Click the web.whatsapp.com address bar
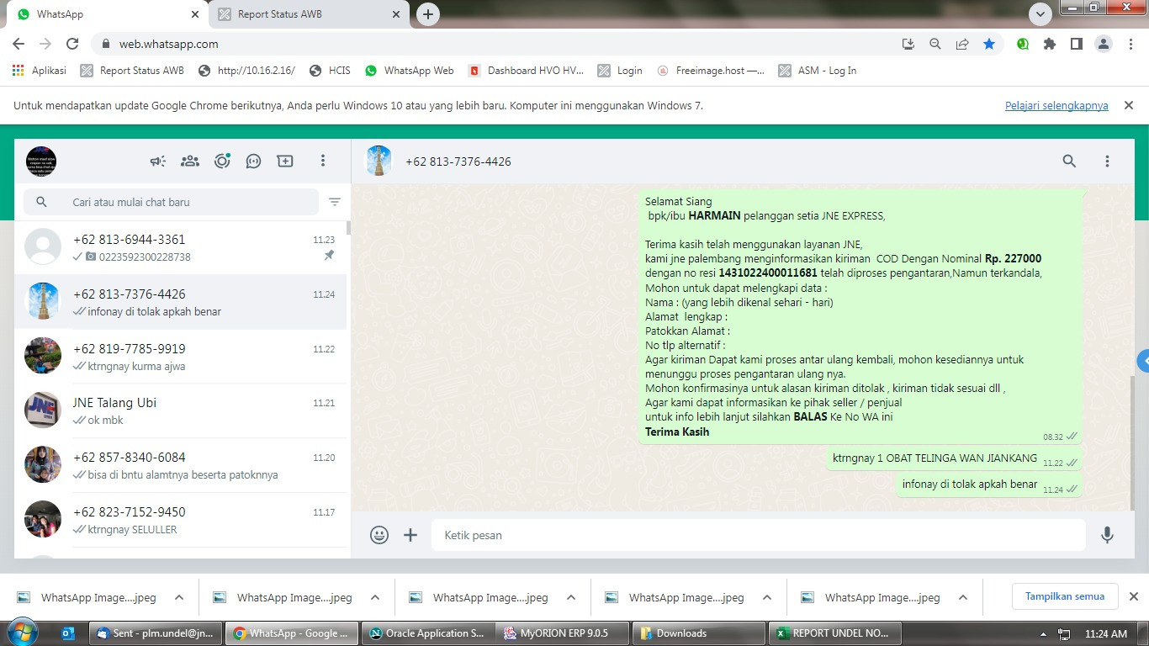The width and height of the screenshot is (1149, 646). (505, 44)
